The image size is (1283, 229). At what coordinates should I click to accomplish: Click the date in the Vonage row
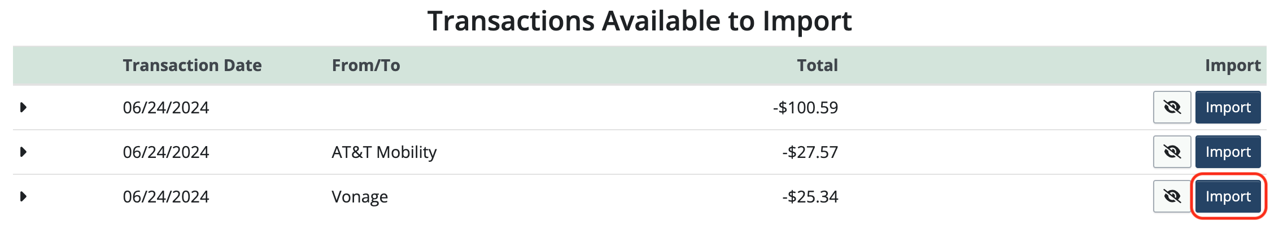coord(166,196)
